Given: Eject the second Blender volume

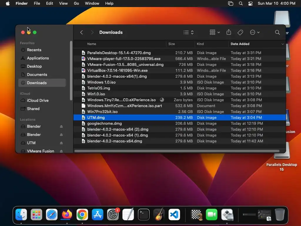Looking at the screenshot, I should tap(61, 135).
